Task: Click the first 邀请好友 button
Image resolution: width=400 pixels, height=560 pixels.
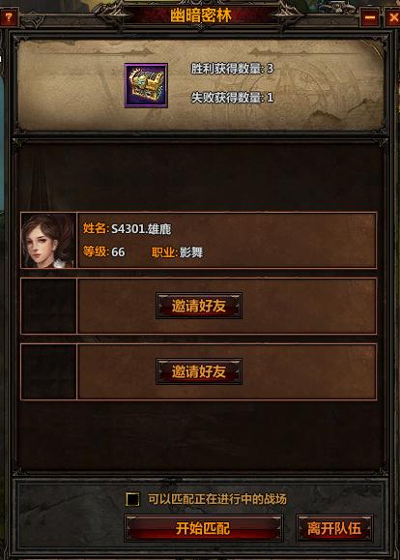Action: (x=199, y=306)
